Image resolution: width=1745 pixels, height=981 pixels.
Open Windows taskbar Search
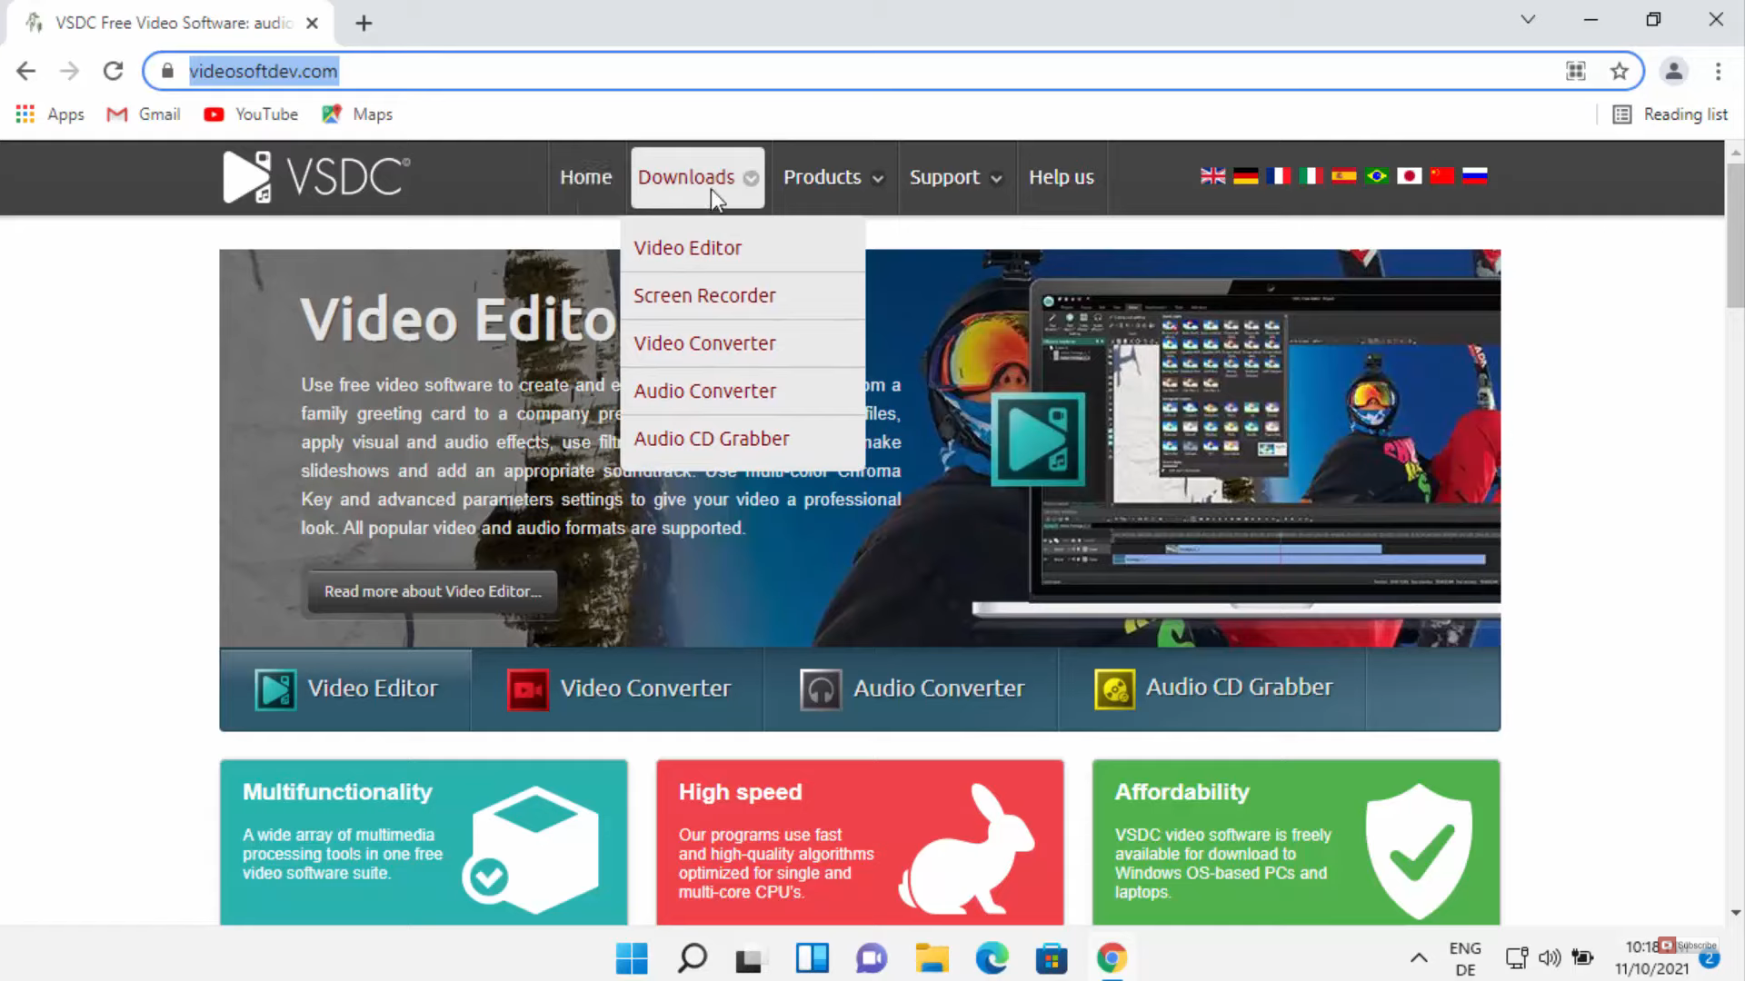(x=693, y=958)
